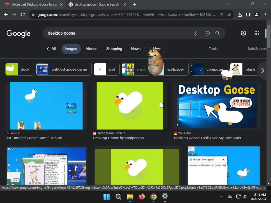Start voice search with microphone
The height and width of the screenshot is (203, 271).
coord(196,33)
